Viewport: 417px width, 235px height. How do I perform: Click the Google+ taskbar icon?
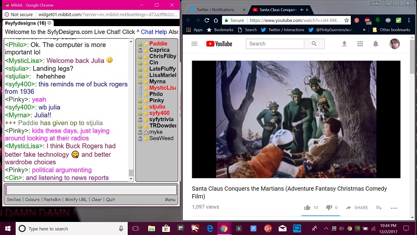tap(268, 229)
